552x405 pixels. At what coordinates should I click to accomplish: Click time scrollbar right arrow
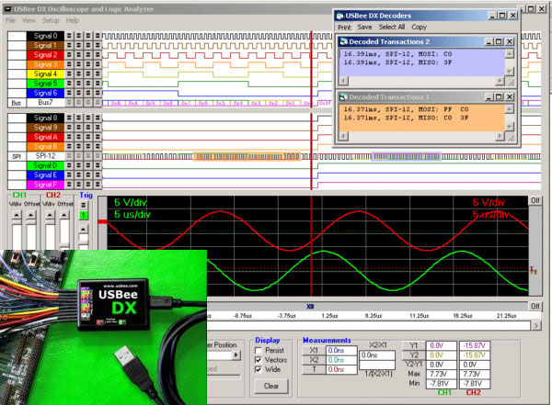(x=535, y=325)
